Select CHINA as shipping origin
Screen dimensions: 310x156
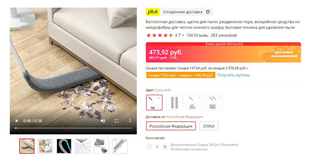pos(209,126)
